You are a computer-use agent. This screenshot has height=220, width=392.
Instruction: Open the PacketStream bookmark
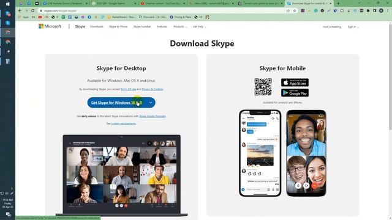(121, 17)
